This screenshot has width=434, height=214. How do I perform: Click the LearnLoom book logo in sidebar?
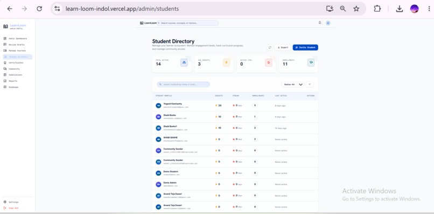click(5, 26)
